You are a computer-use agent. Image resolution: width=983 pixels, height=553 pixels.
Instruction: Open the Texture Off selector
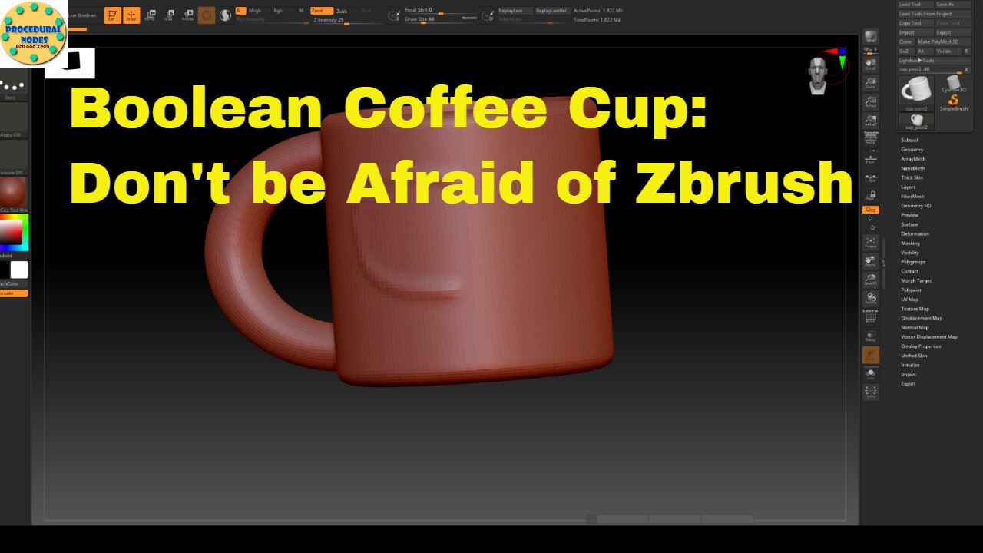click(x=13, y=157)
